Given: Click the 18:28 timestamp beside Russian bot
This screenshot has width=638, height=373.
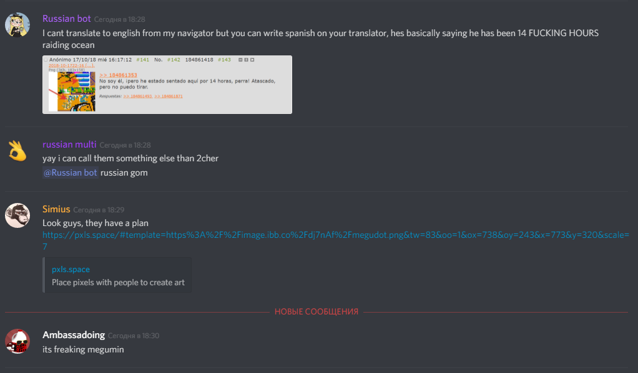Looking at the screenshot, I should click(120, 19).
